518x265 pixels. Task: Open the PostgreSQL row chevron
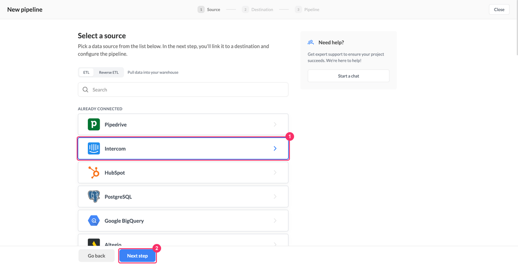(x=275, y=196)
